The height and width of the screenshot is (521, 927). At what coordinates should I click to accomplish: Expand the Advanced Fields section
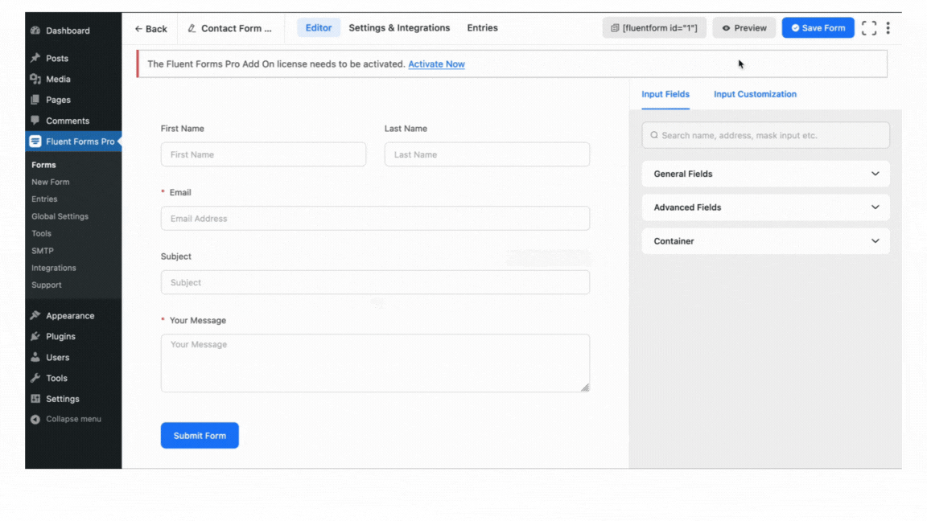pyautogui.click(x=764, y=207)
